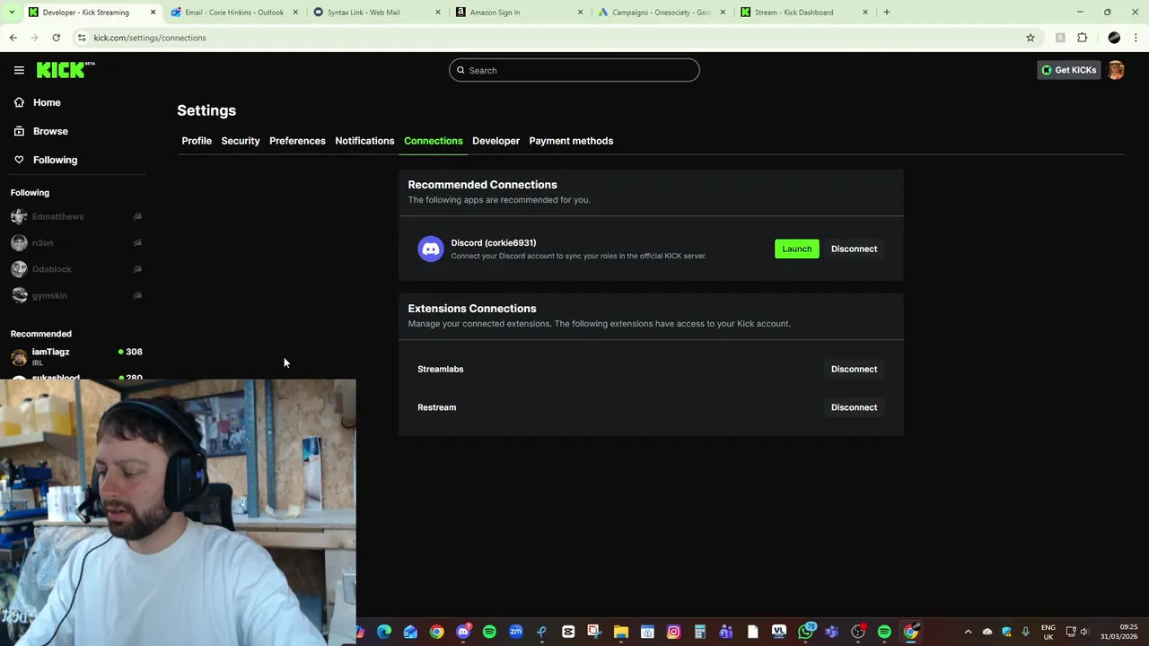Reload the current page

56,38
